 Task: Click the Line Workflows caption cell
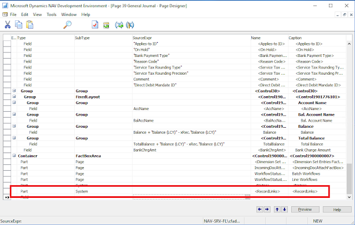point(317,180)
